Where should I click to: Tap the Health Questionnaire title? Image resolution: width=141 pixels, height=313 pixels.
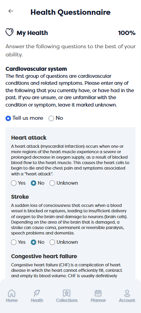point(70,12)
